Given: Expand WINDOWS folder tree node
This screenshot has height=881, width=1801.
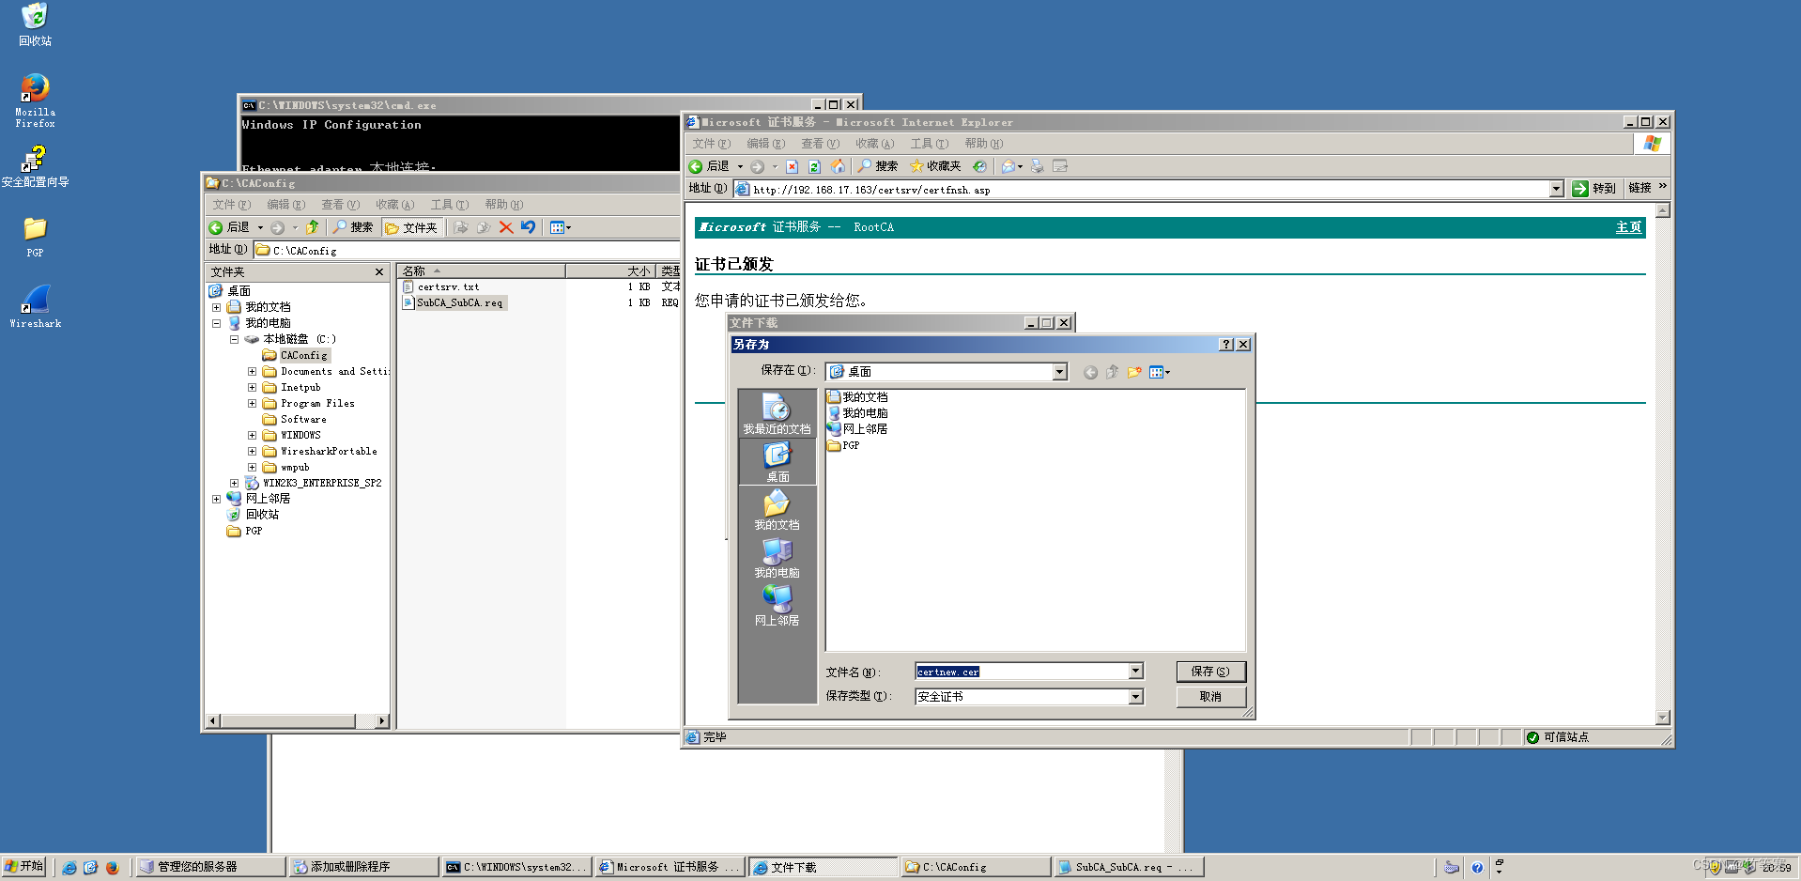Looking at the screenshot, I should tap(252, 436).
